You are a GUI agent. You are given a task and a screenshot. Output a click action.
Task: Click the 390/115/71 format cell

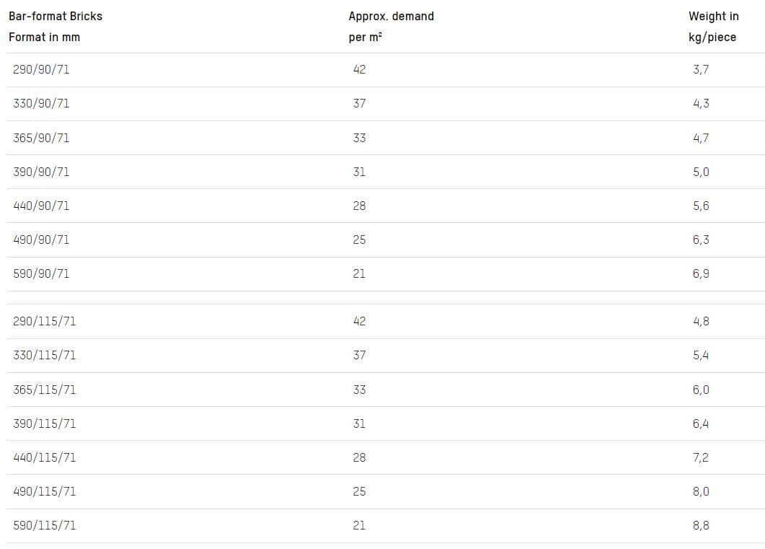click(x=44, y=423)
